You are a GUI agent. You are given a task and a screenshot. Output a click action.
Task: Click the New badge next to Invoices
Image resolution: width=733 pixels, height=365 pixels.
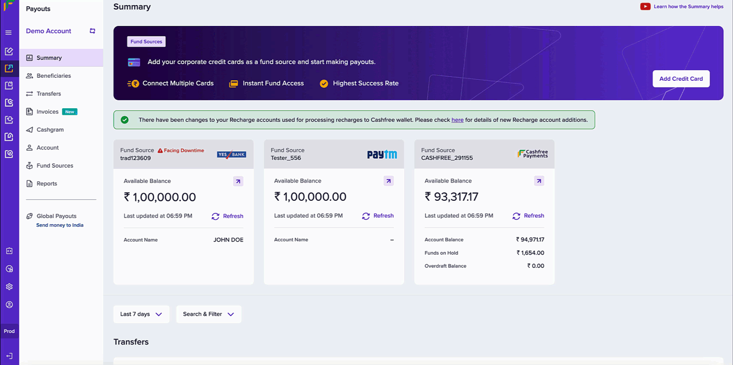click(x=70, y=112)
